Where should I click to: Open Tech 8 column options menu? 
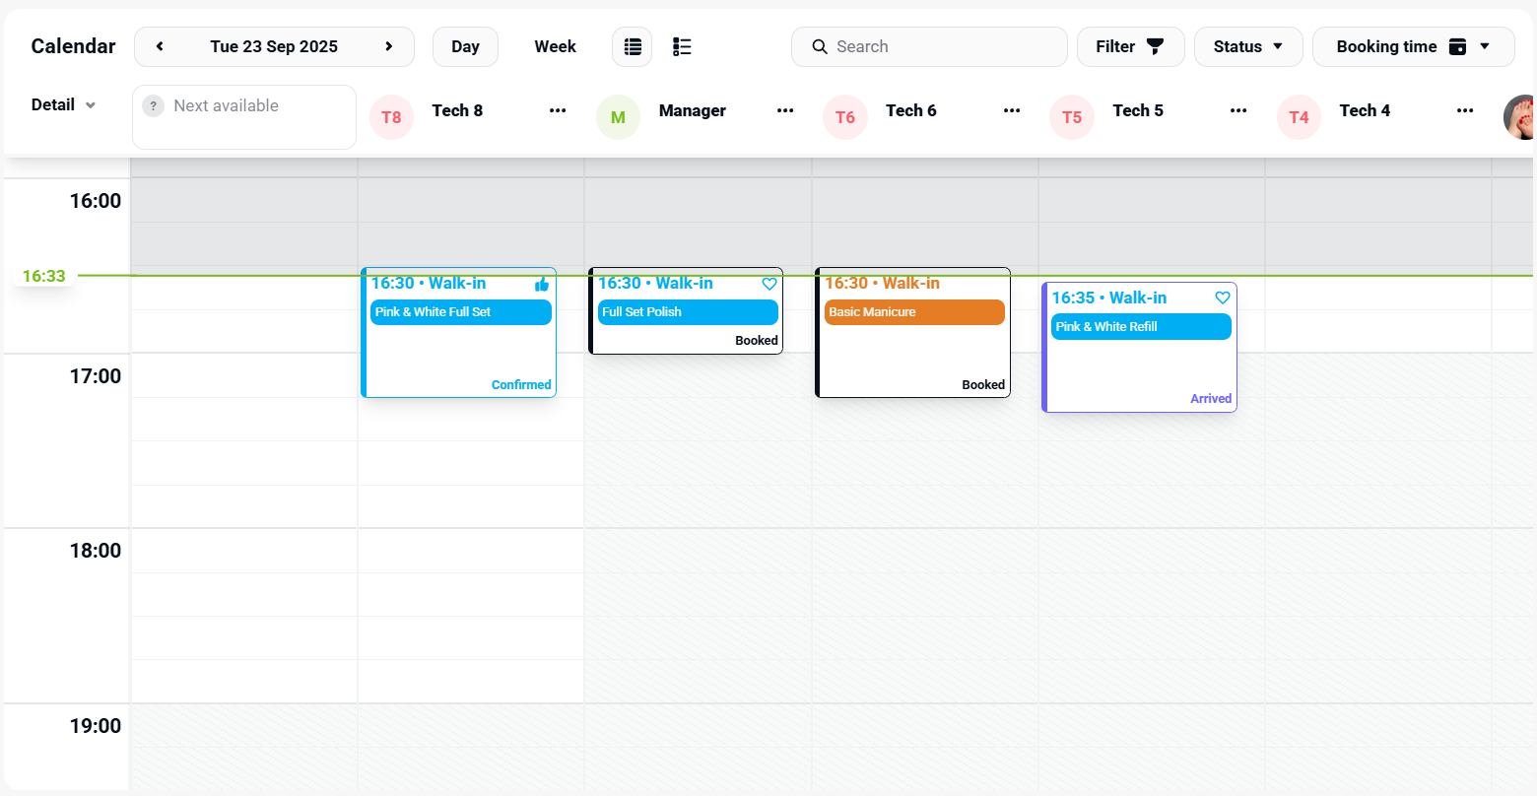(x=558, y=110)
